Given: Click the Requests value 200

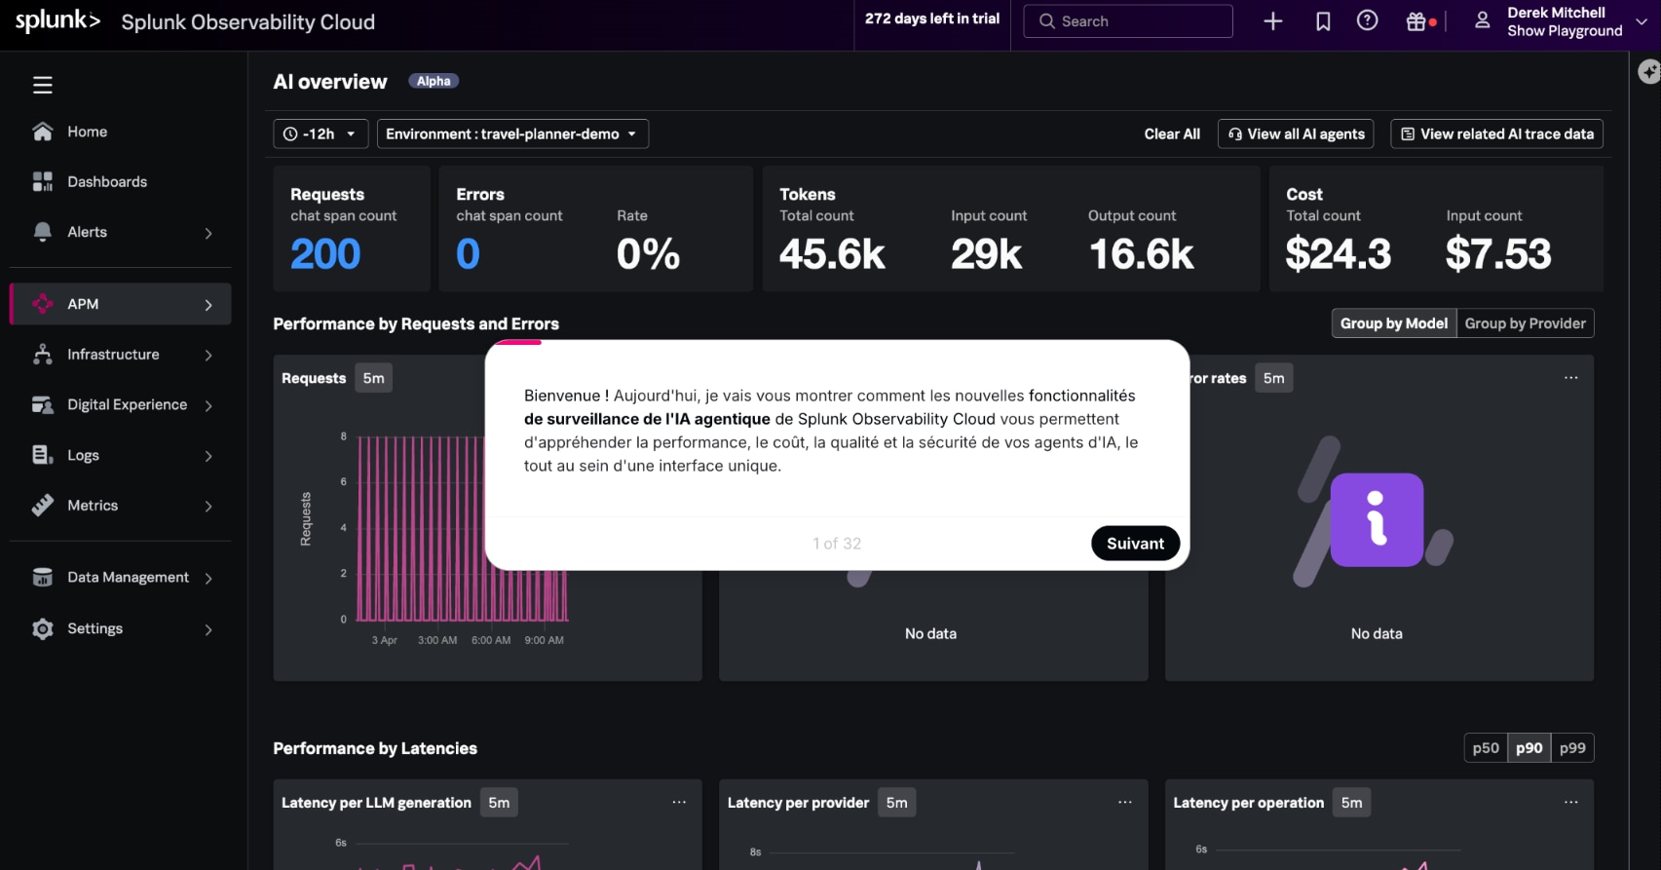Looking at the screenshot, I should pyautogui.click(x=325, y=254).
